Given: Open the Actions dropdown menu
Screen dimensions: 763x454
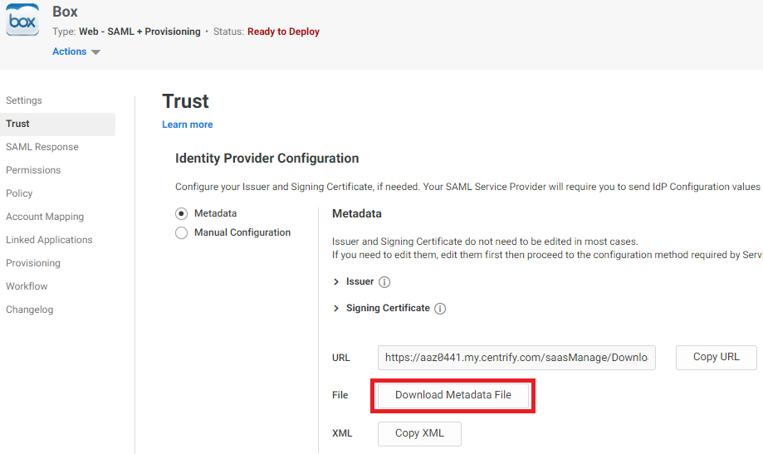Looking at the screenshot, I should [x=76, y=51].
